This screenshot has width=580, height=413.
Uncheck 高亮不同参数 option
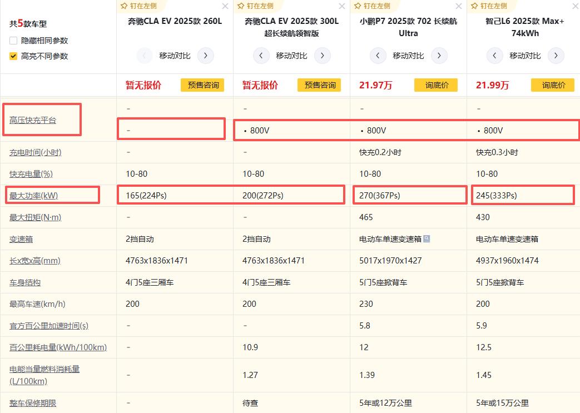[x=13, y=56]
